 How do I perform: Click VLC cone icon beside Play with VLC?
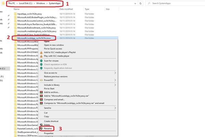pos(41,56)
